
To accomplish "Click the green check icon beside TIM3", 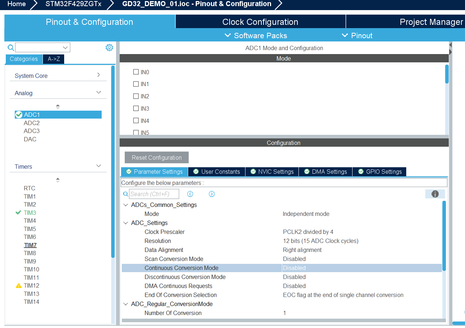I will click(x=18, y=213).
